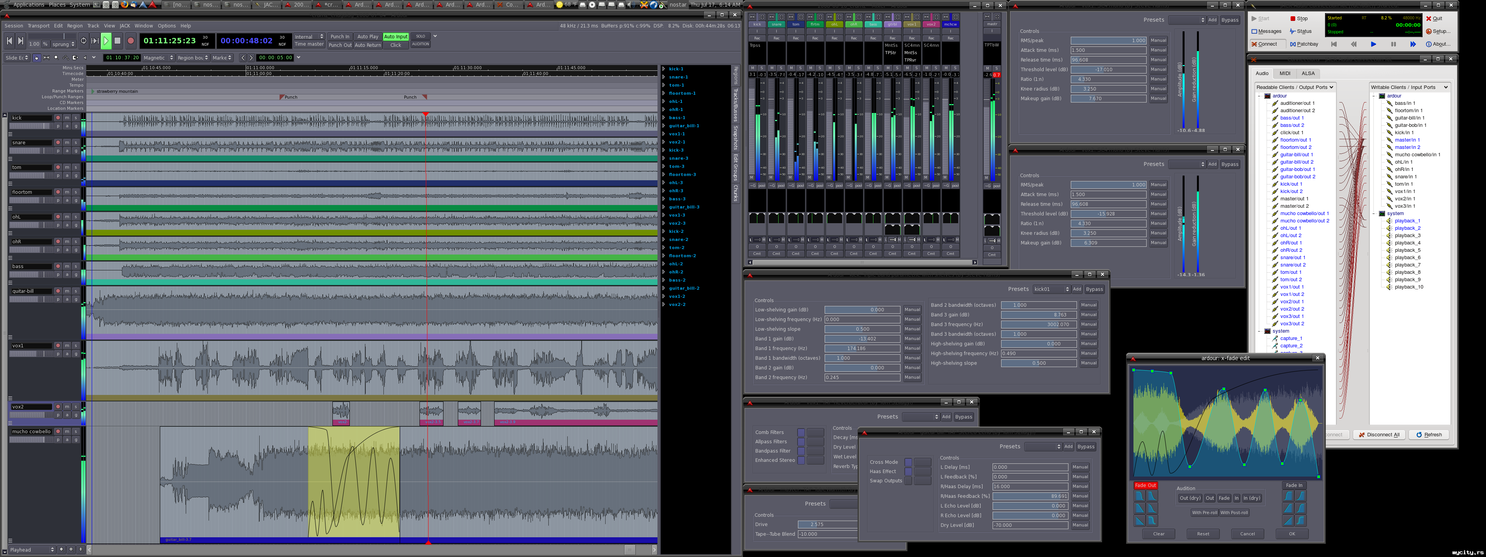
Task: Go to session start button
Action: click(x=9, y=41)
